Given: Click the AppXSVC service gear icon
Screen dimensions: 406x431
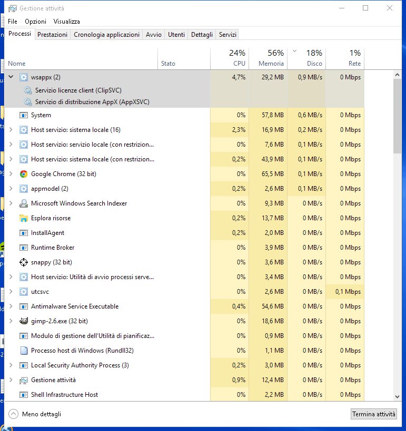Looking at the screenshot, I should tap(28, 102).
